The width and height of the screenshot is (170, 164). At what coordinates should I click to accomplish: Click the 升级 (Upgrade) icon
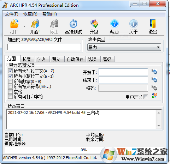[94, 24]
